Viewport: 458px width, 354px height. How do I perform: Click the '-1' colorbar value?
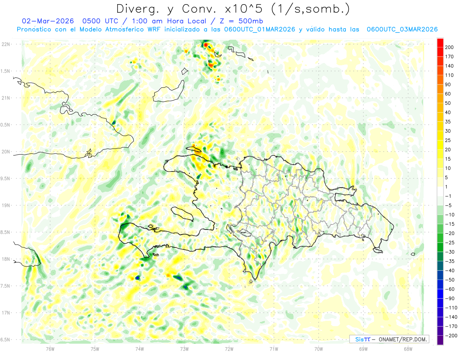tap(449, 196)
